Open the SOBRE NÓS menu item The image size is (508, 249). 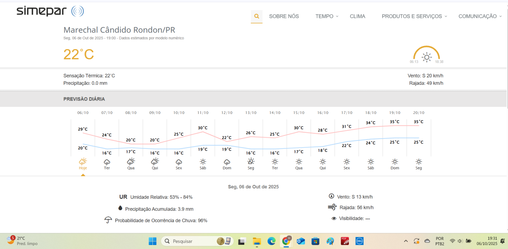[x=284, y=16]
